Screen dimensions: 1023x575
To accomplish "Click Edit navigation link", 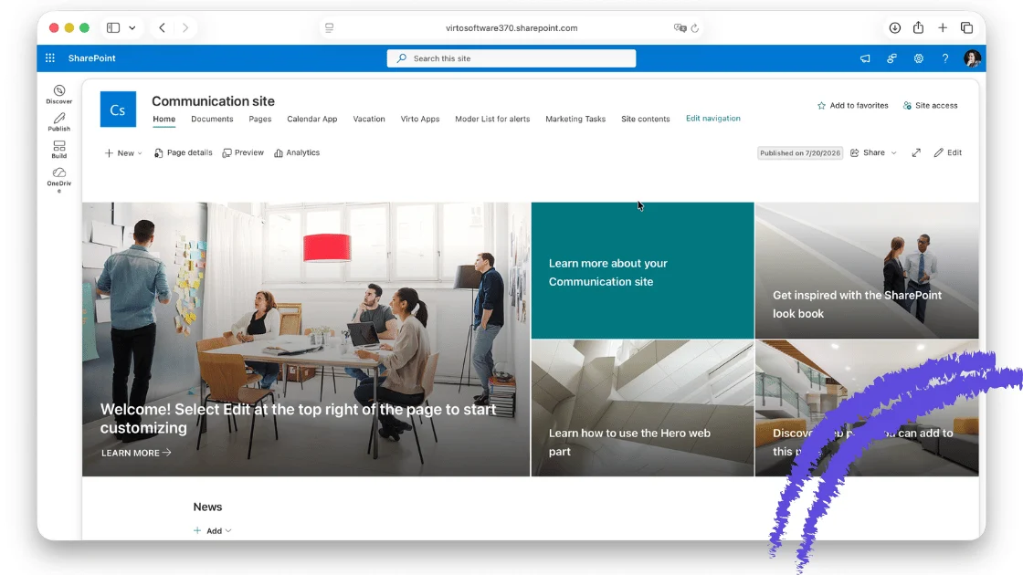I will [x=713, y=119].
